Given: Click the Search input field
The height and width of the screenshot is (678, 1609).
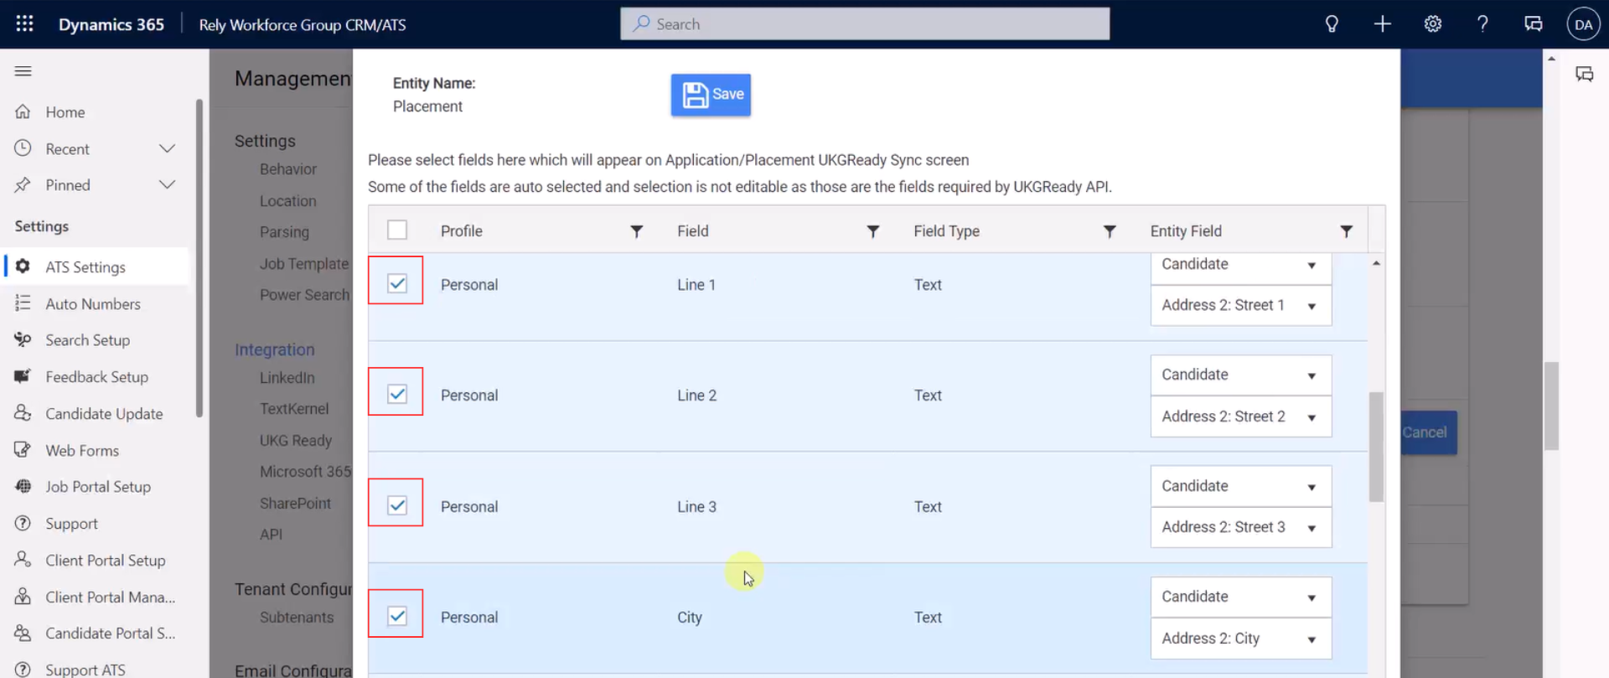Looking at the screenshot, I should [865, 23].
